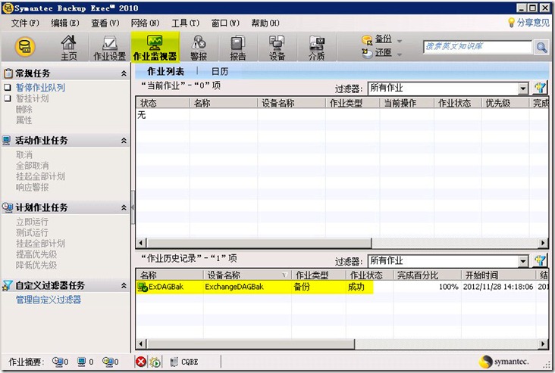Screen dimensions: 555x373
Task: Click the red X status bar icon
Action: 141,362
